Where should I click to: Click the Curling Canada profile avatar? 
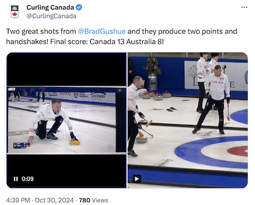[x=15, y=11]
